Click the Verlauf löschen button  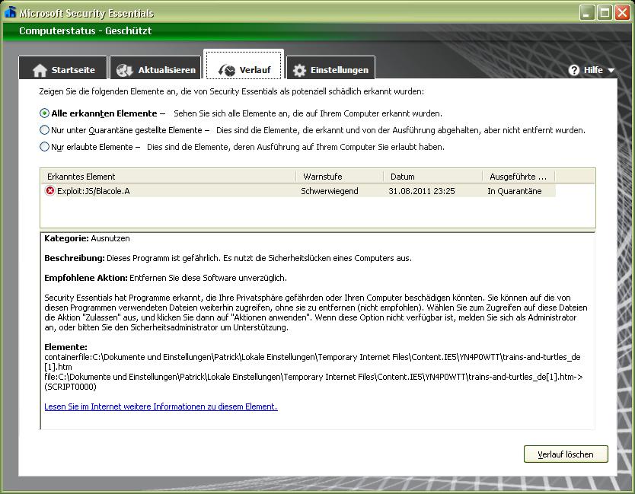click(x=566, y=454)
